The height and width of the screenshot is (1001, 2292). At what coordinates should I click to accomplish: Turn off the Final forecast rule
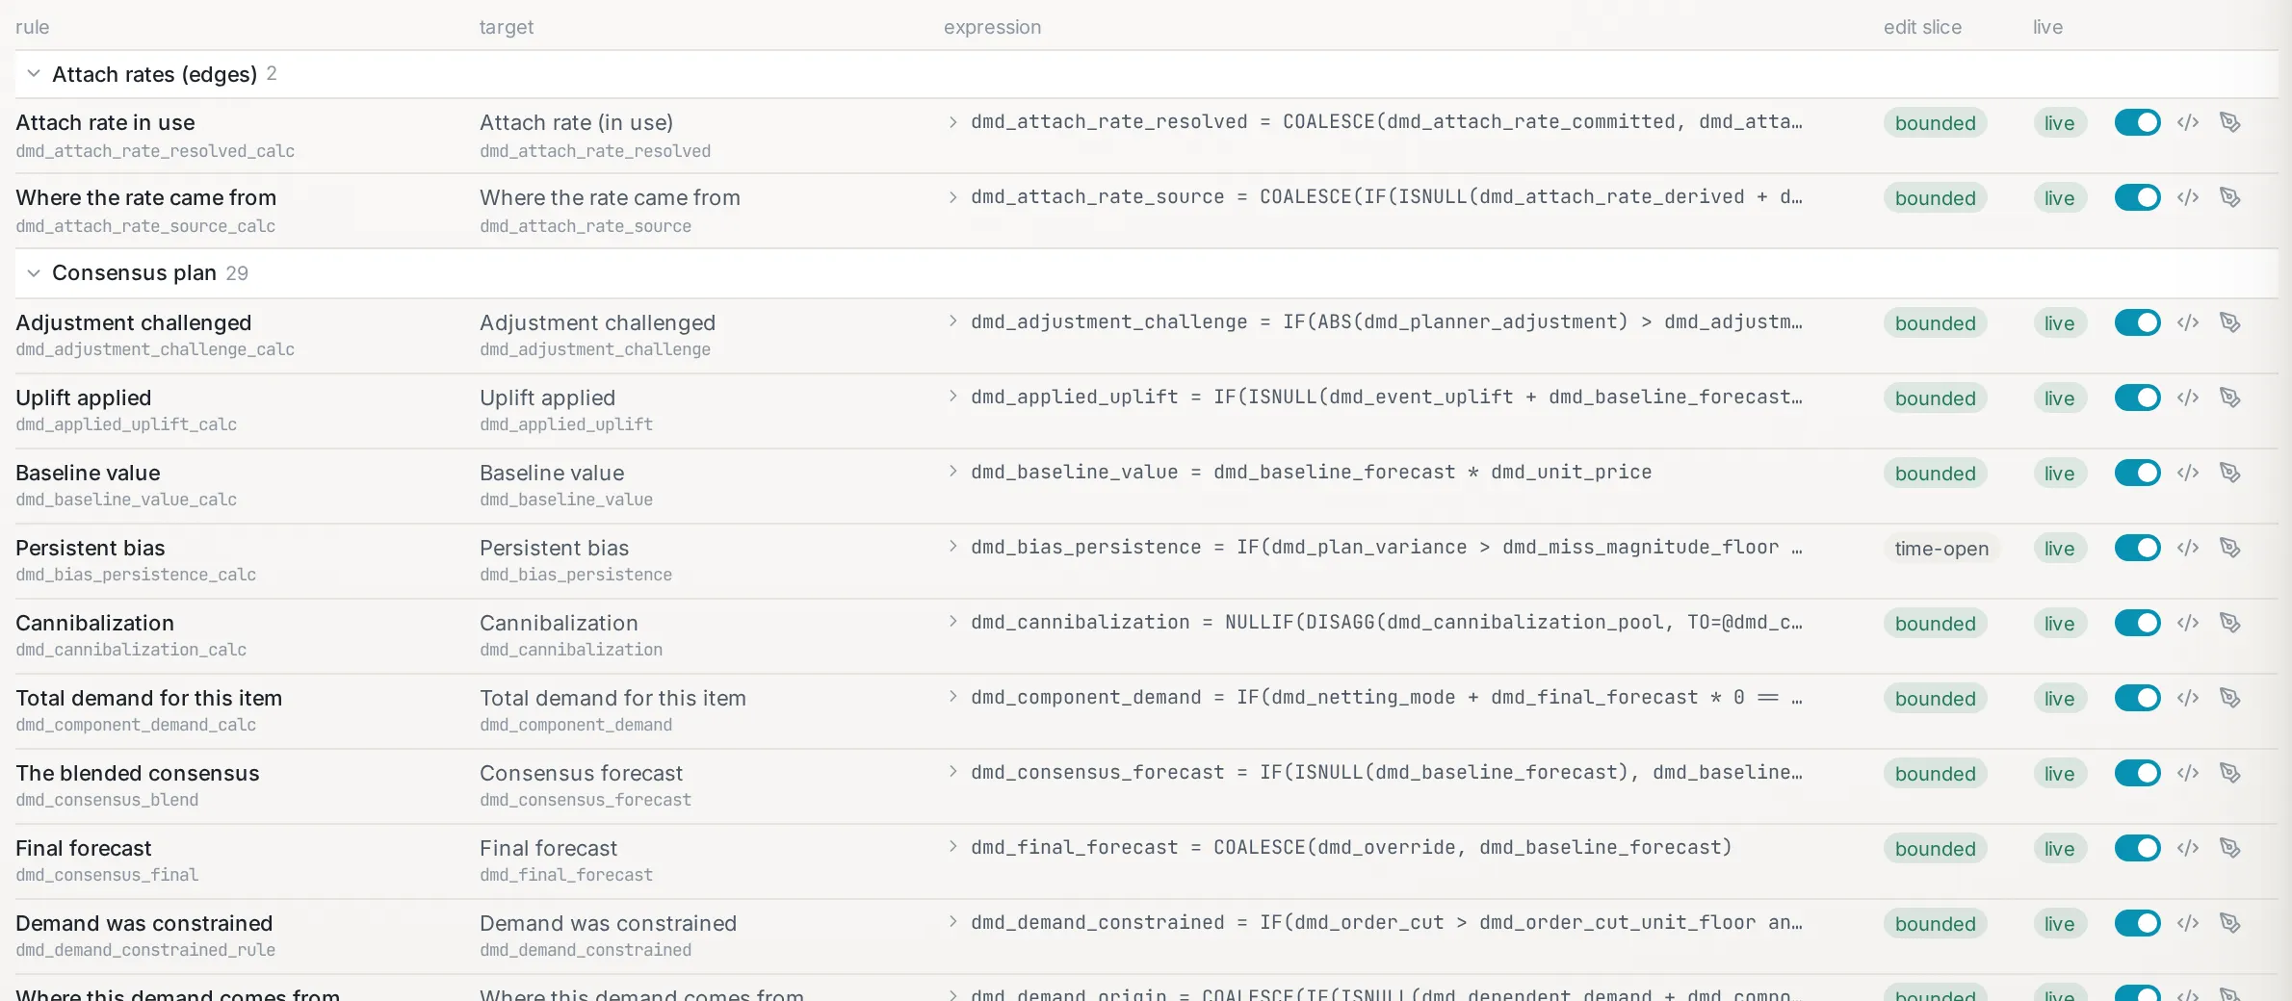2138,848
